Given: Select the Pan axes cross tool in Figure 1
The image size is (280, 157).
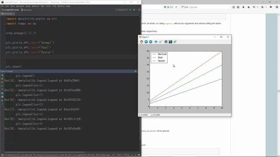Looking at the screenshot, I should point(156,42).
